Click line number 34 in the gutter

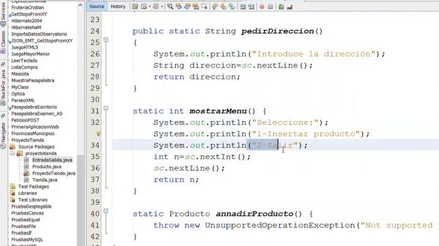coord(95,146)
